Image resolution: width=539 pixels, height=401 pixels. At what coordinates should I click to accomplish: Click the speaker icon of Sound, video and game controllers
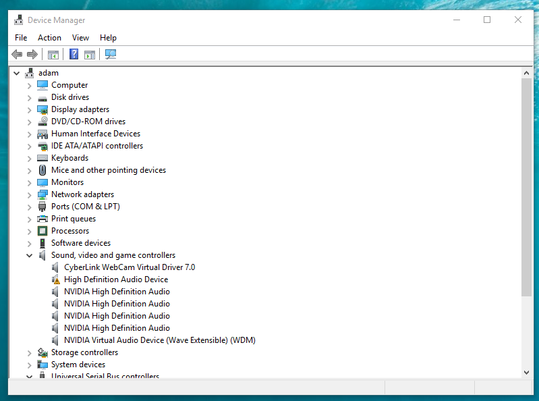(x=42, y=255)
